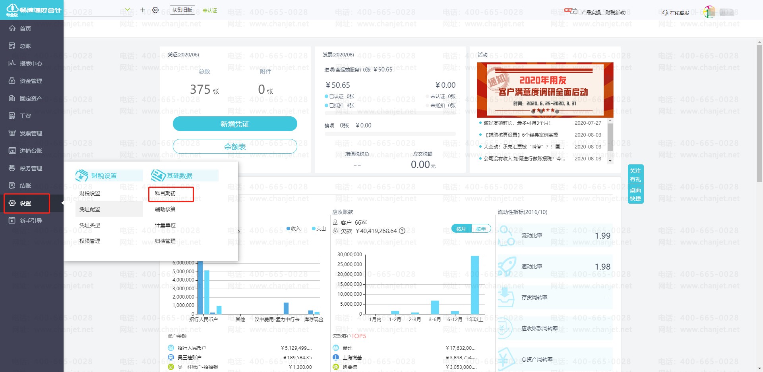Expand the green chevron dropdown in top bar
This screenshot has width=763, height=372.
[128, 10]
